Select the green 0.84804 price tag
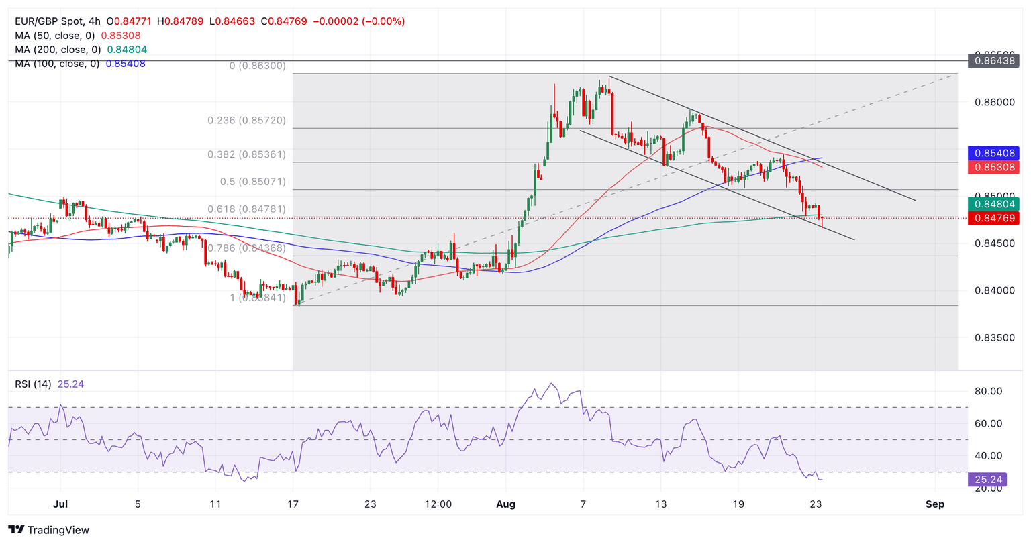Image resolution: width=1031 pixels, height=544 pixels. coord(993,204)
